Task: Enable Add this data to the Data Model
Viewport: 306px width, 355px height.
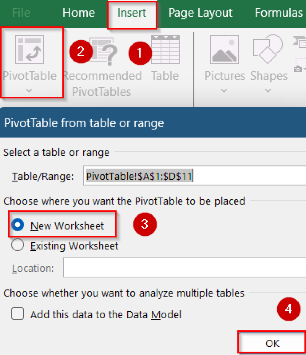Action: coord(17,314)
